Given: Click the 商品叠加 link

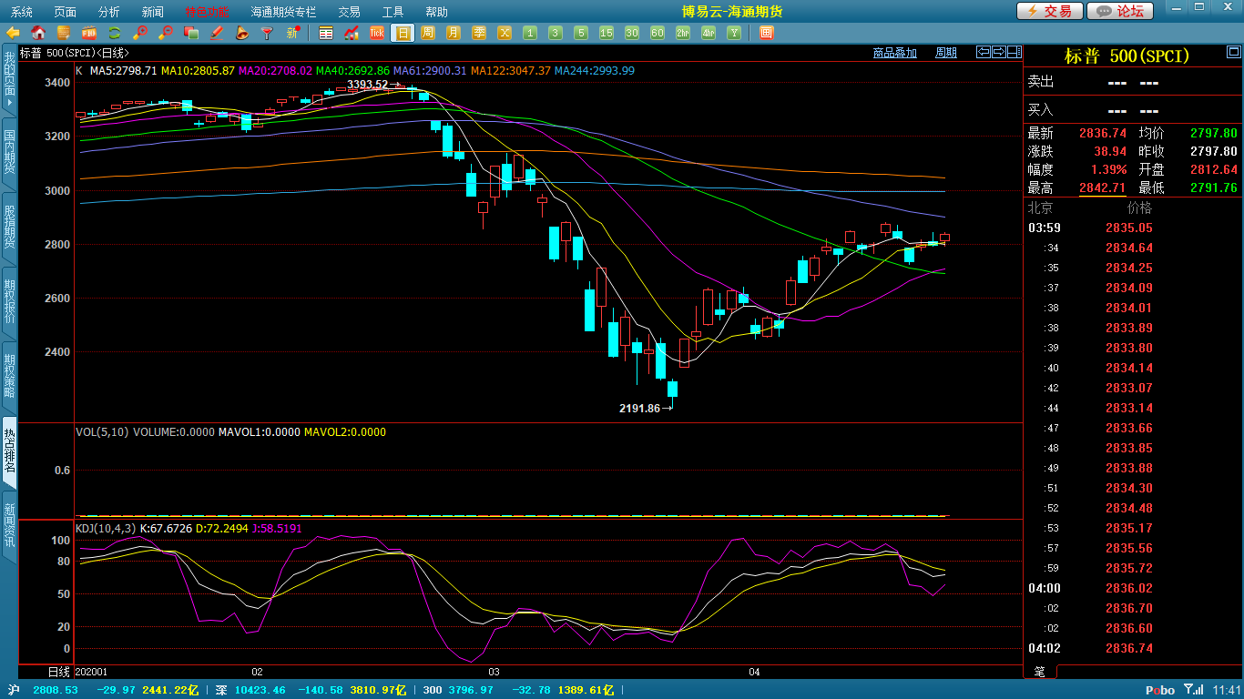Looking at the screenshot, I should point(894,53).
